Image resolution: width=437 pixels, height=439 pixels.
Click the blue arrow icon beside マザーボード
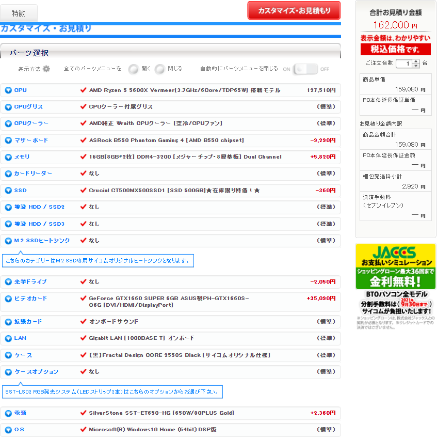click(8, 140)
